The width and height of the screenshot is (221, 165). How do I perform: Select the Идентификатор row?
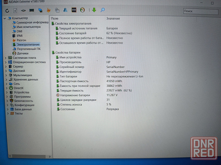tap(97, 72)
